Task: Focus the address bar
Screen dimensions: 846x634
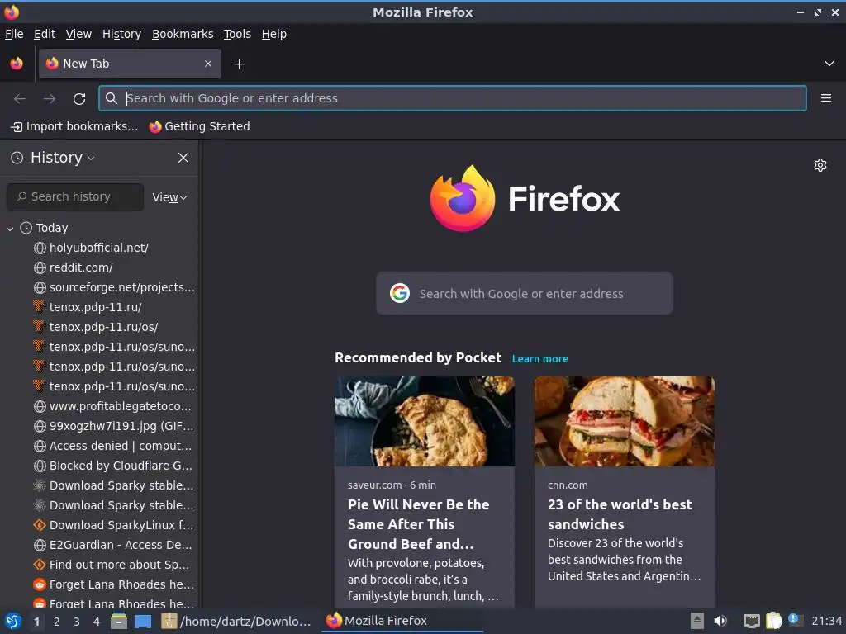Action: click(x=452, y=98)
